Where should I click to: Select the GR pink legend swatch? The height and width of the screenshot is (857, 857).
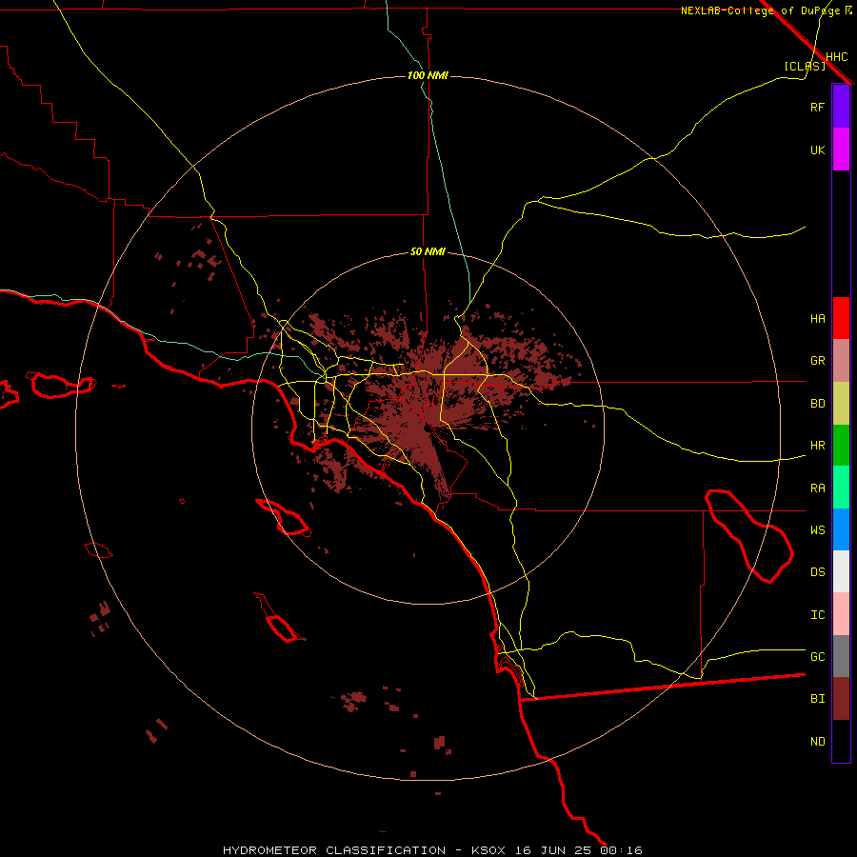coord(841,361)
